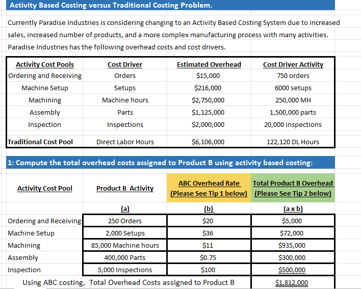The height and width of the screenshot is (289, 361).
Task: Select the '$6,106,000' traditional overhead cell
Action: [x=208, y=142]
